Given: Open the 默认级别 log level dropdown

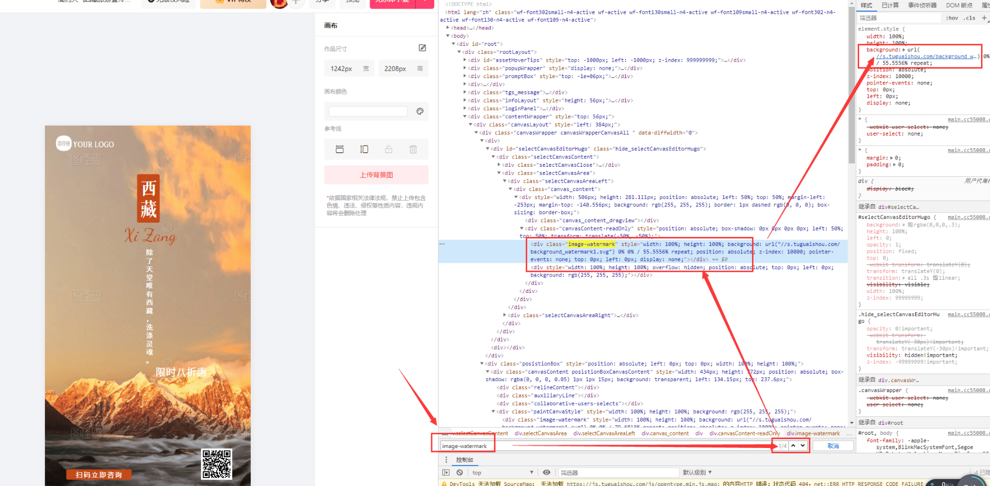Looking at the screenshot, I should coord(697,473).
